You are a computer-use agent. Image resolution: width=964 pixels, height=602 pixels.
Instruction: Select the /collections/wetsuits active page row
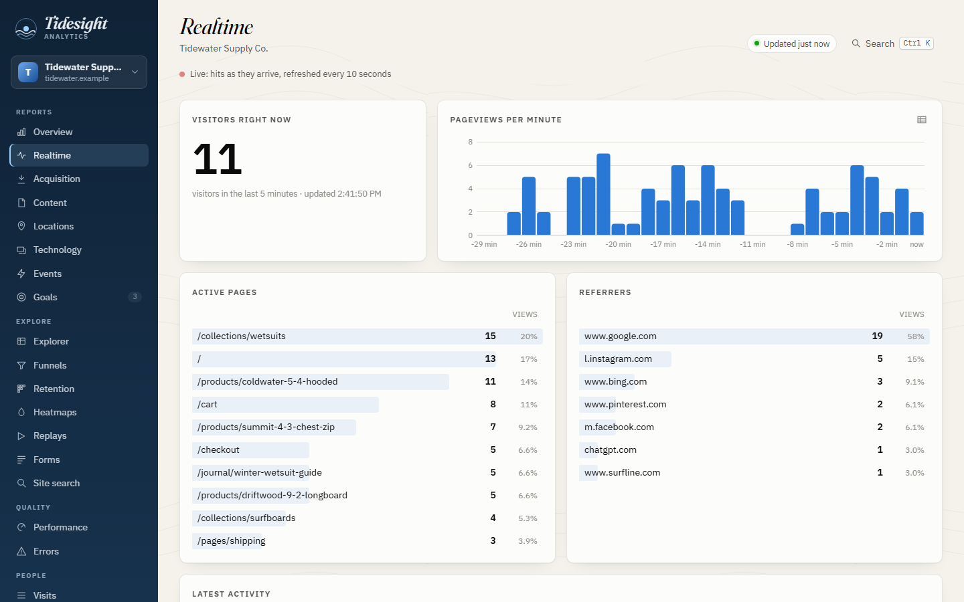click(x=368, y=336)
